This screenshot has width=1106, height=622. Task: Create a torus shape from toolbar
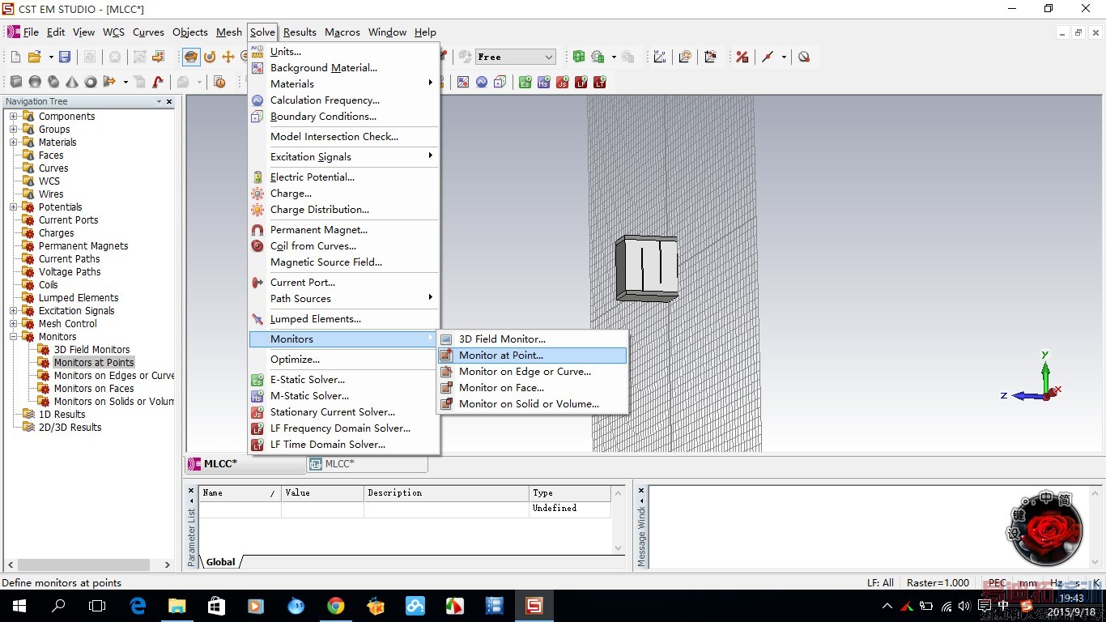click(91, 82)
